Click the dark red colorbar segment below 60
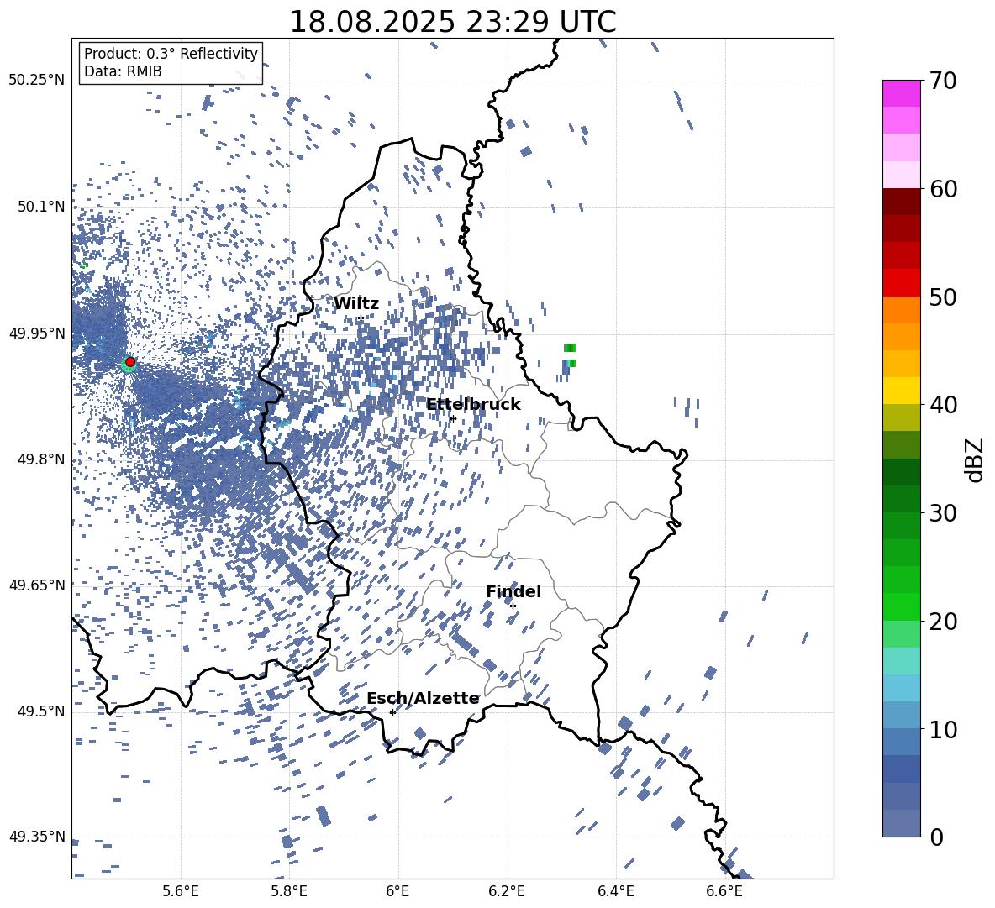995x908 pixels. [901, 202]
